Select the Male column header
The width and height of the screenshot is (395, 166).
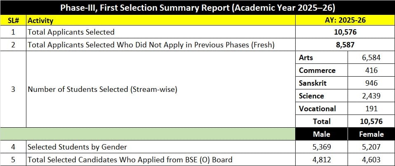pyautogui.click(x=322, y=134)
